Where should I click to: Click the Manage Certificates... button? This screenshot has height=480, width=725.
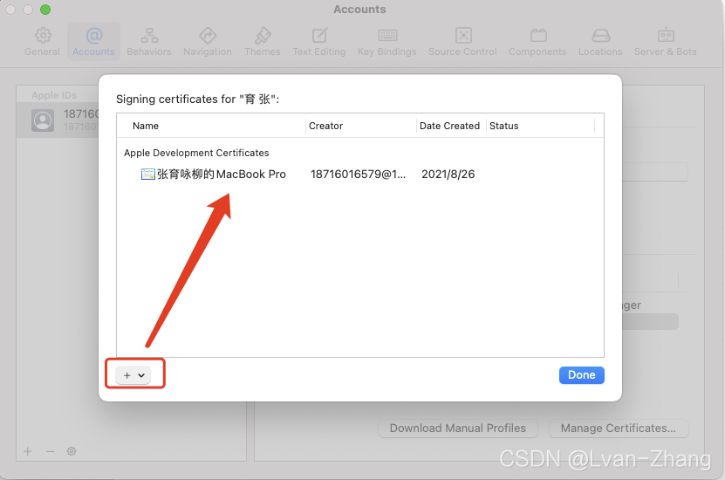coord(619,429)
